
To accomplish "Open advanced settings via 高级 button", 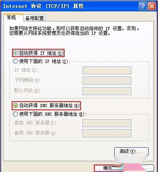I will pos(131,152).
